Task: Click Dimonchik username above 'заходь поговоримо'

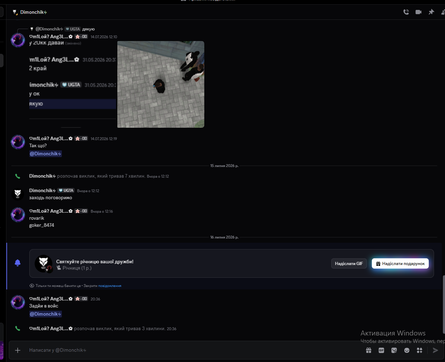Action: point(42,190)
